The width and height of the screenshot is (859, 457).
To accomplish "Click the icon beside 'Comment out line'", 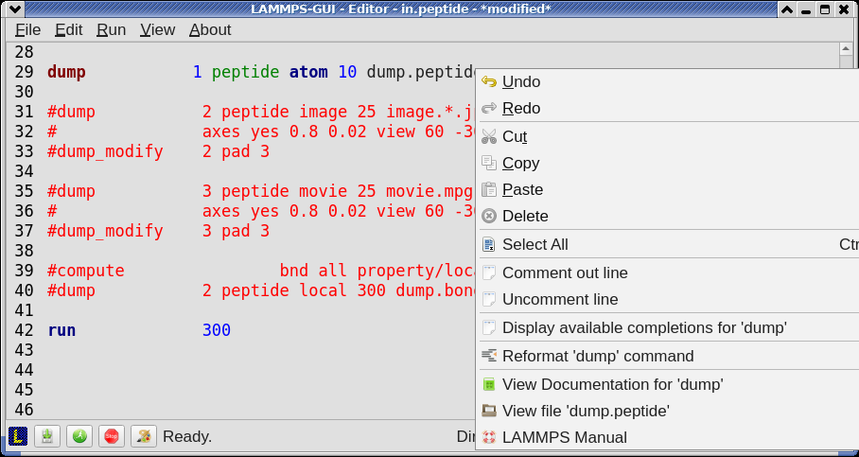I will (x=489, y=272).
